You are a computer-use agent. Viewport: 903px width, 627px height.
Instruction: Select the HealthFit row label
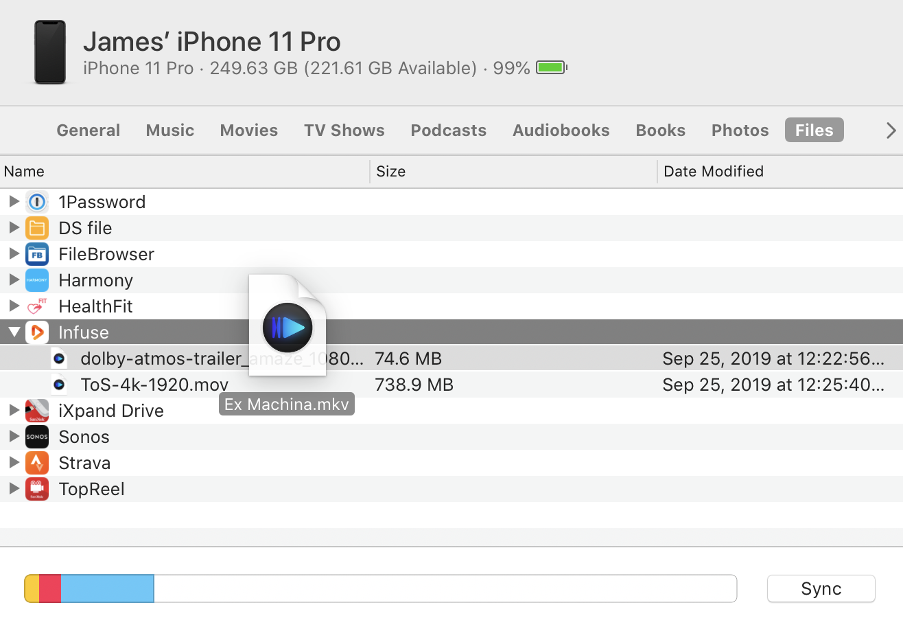pyautogui.click(x=95, y=306)
